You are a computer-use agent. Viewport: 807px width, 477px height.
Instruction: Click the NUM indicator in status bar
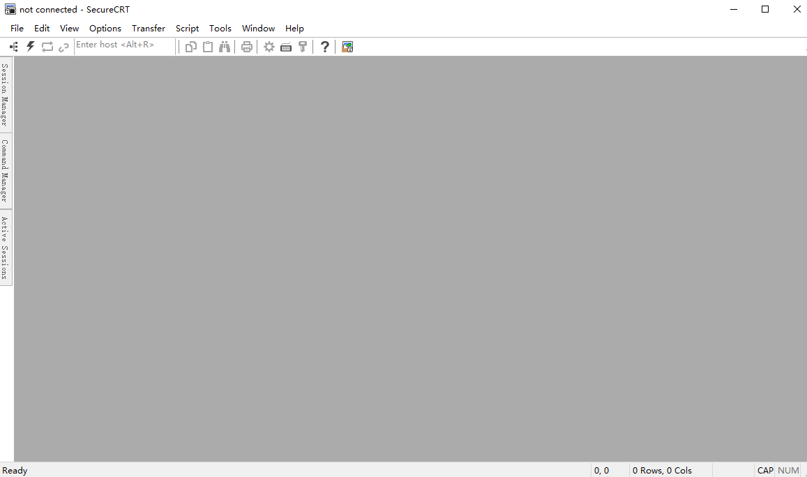[788, 470]
